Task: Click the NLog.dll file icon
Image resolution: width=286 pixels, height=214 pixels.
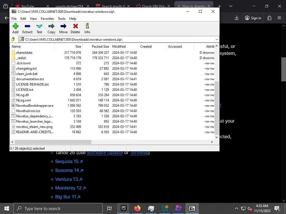Action: click(x=13, y=95)
